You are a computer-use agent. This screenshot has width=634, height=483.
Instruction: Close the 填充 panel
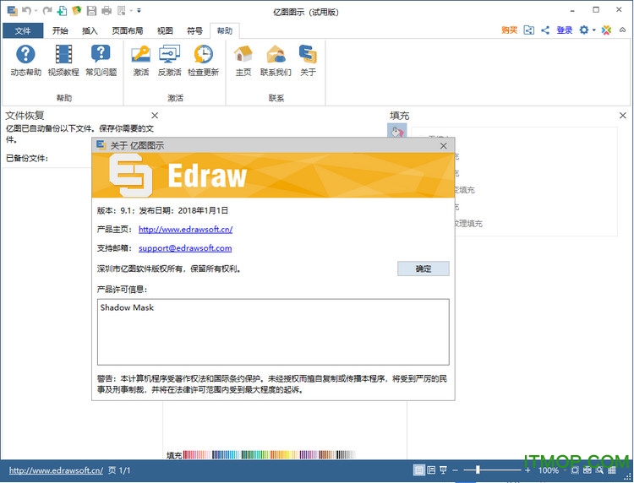tap(623, 116)
